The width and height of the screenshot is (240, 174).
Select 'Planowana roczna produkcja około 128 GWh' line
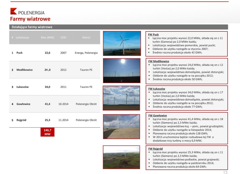[x=180, y=134]
